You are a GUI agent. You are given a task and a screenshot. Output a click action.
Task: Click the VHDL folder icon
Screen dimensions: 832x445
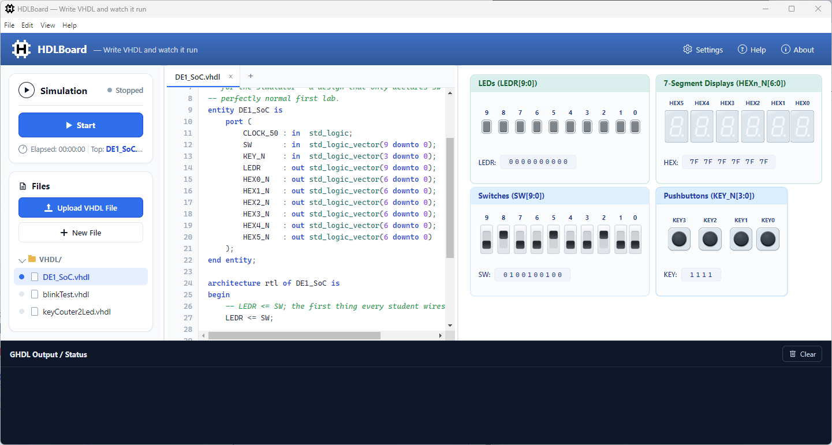(x=32, y=259)
